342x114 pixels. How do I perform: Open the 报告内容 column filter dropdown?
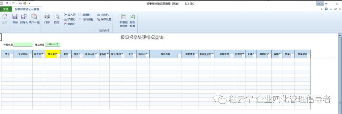[179, 56]
